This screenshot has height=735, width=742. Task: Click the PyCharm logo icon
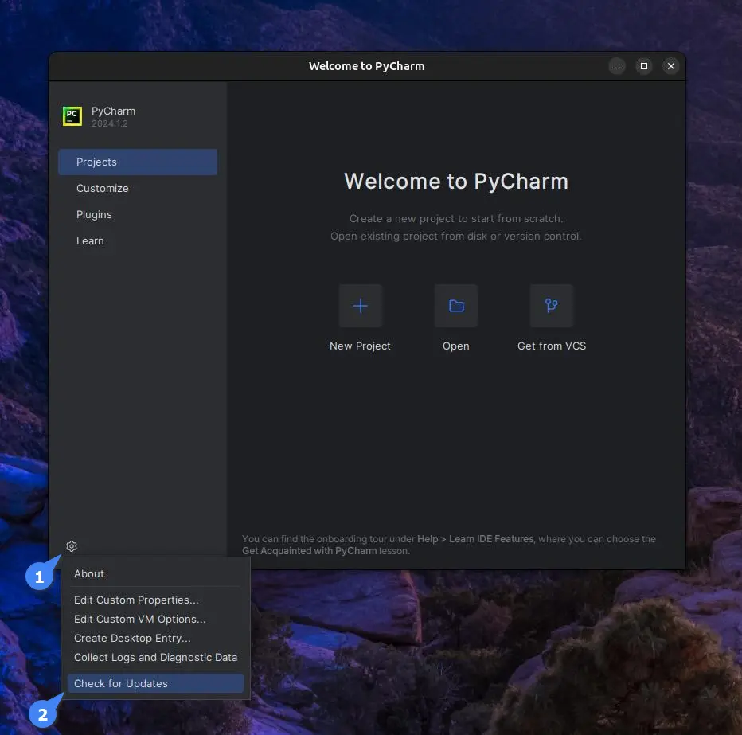[72, 116]
